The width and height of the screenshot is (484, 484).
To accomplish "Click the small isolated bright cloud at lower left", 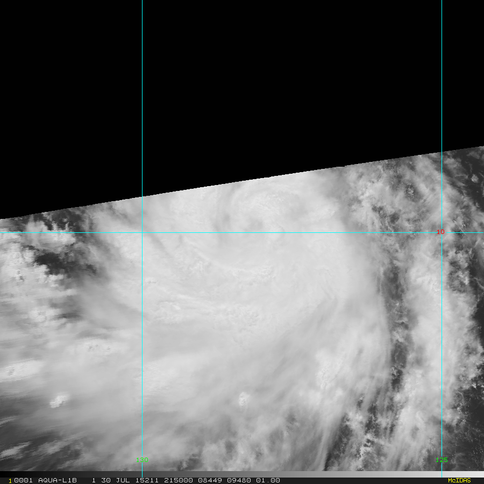I will tap(59, 401).
